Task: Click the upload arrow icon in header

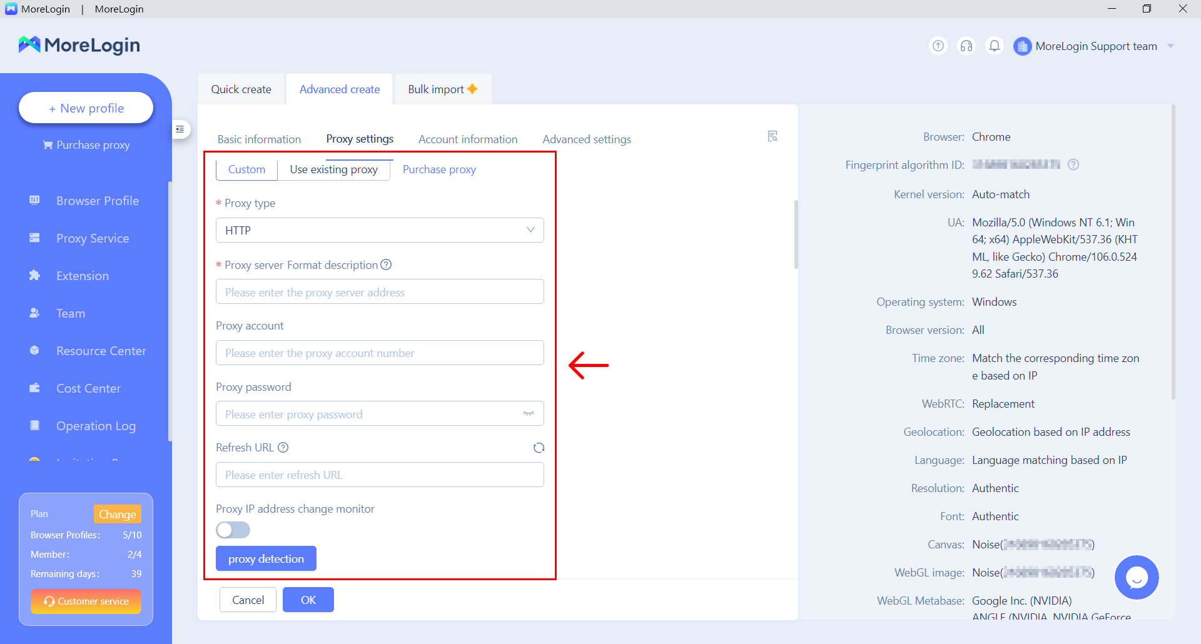Action: click(938, 46)
